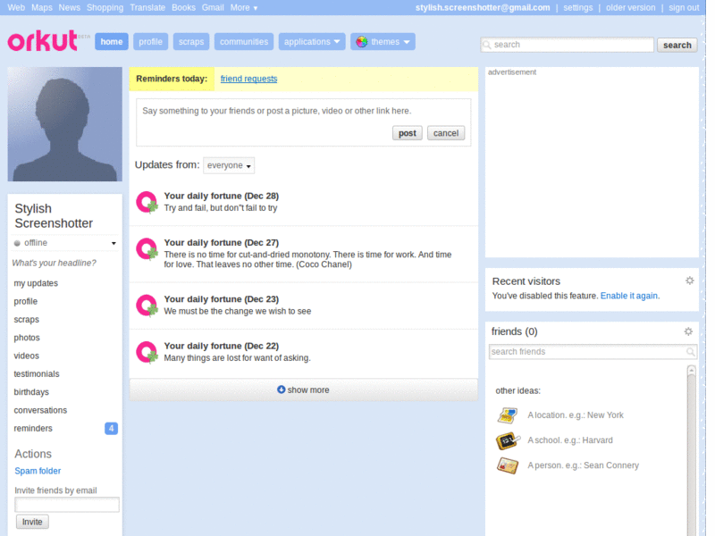The height and width of the screenshot is (536, 715).
Task: Open settings link in header
Action: click(x=578, y=8)
